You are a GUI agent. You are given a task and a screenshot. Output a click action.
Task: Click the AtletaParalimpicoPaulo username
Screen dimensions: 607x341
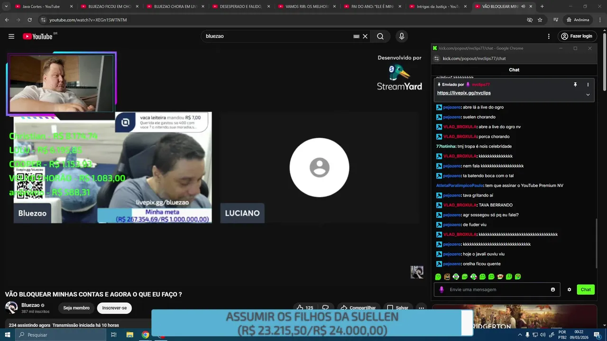coord(460,186)
